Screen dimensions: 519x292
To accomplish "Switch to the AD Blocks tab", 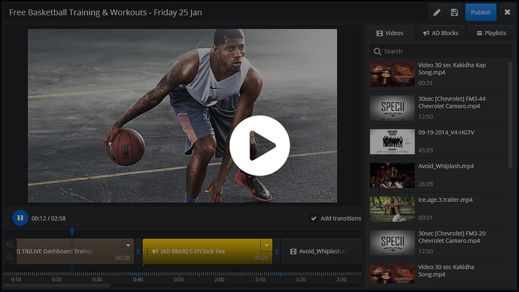I will click(441, 33).
